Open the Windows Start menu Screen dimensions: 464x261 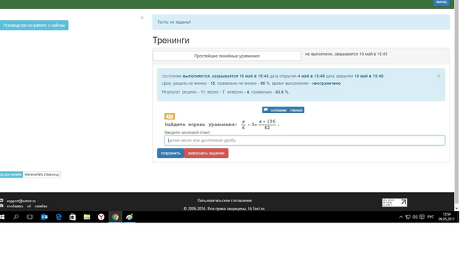tap(1, 217)
